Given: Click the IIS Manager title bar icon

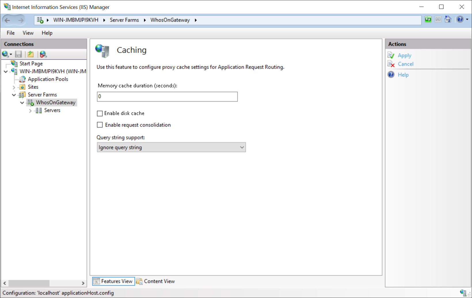Looking at the screenshot, I should click(7, 7).
